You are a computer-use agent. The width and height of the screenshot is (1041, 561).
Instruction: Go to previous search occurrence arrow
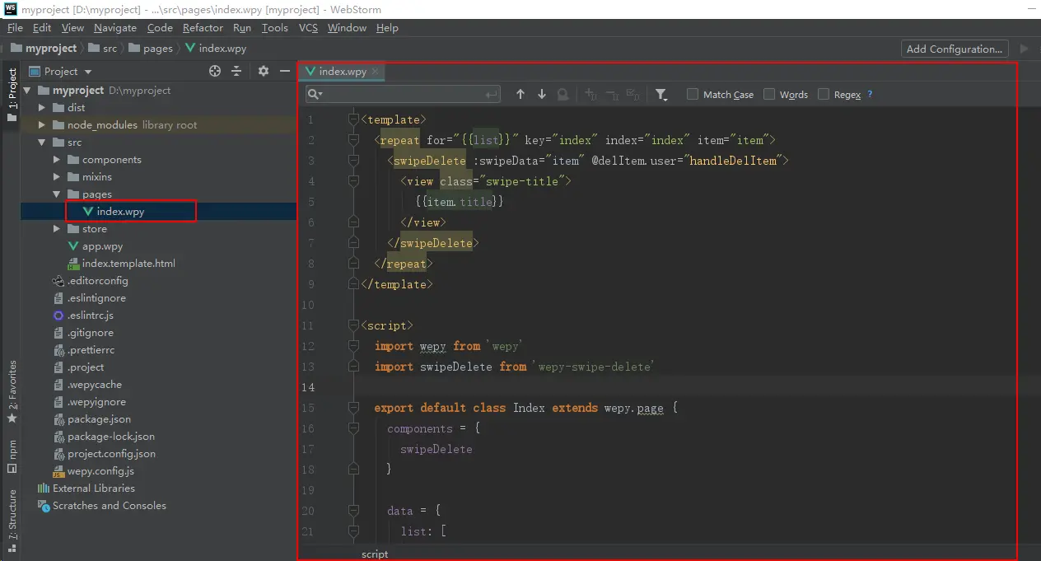pos(520,95)
